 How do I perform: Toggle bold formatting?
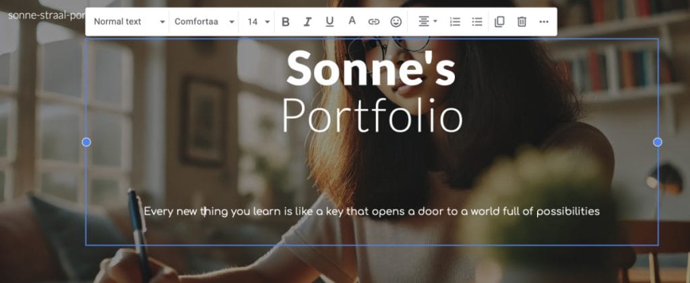[x=286, y=22]
